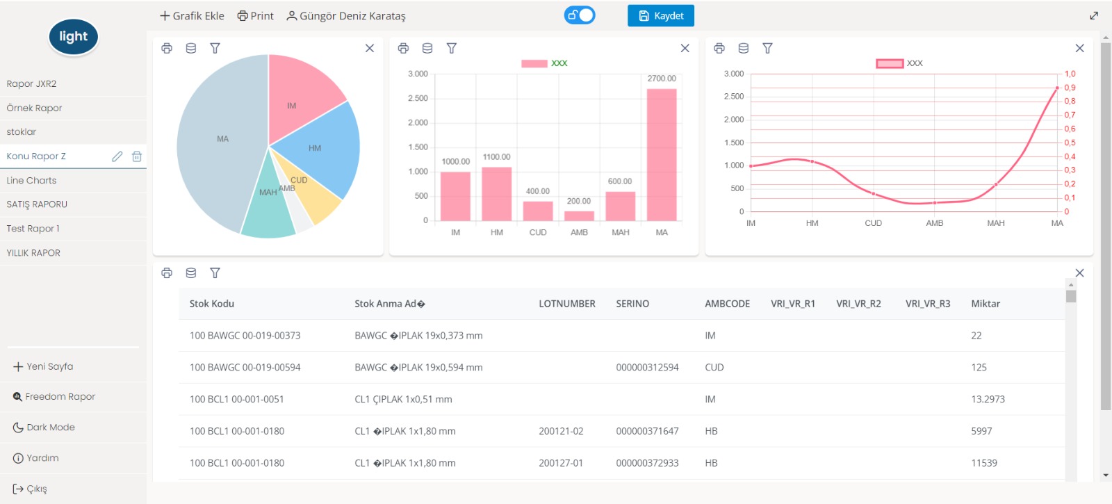The image size is (1112, 504).
Task: Print the bar chart panel
Action: [403, 48]
